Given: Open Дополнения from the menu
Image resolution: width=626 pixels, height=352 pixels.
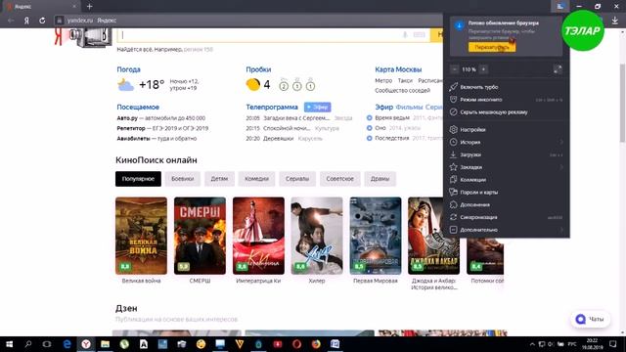Looking at the screenshot, I should point(506,204).
